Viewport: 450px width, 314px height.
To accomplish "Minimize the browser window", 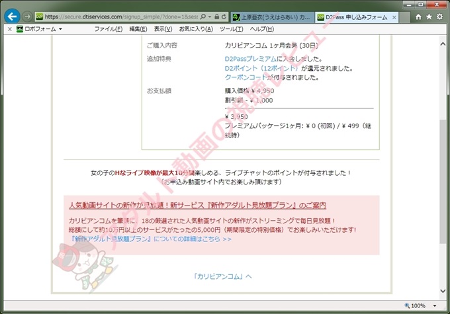I will [409, 5].
